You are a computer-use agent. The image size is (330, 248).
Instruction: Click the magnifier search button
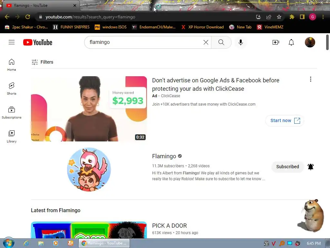221,42
